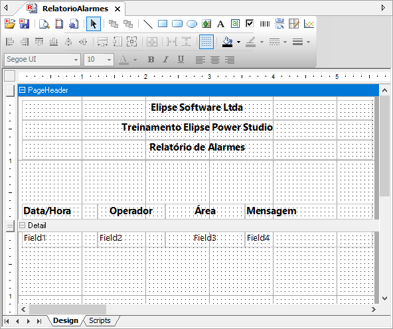Click the align right edges icon
The height and width of the screenshot is (329, 393).
click(25, 42)
